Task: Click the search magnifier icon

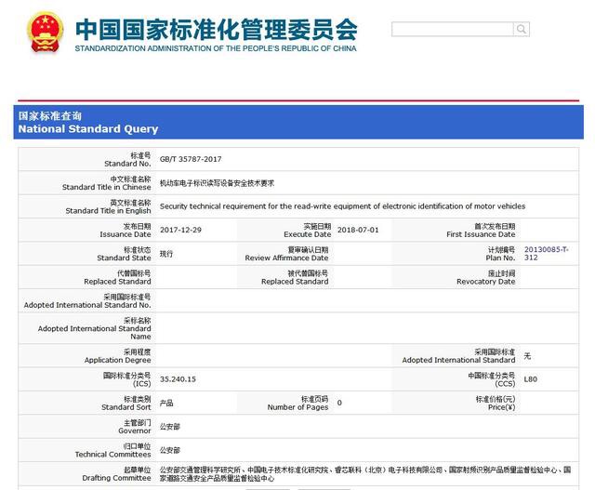Action: pos(522,29)
